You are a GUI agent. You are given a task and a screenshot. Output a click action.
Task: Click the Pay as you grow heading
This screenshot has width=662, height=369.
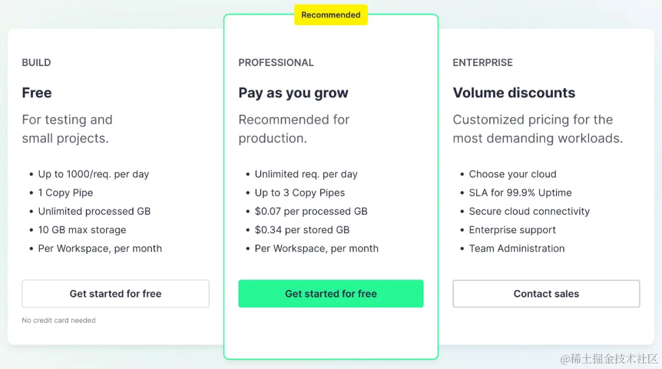[293, 93]
